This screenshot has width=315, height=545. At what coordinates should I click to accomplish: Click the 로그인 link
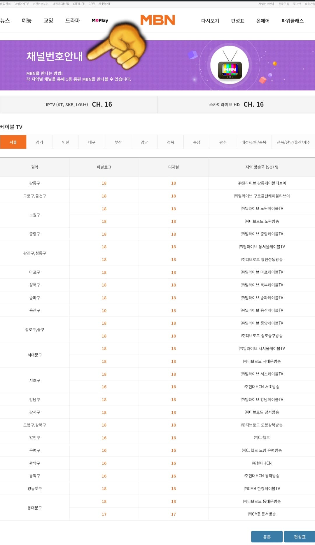pyautogui.click(x=297, y=4)
